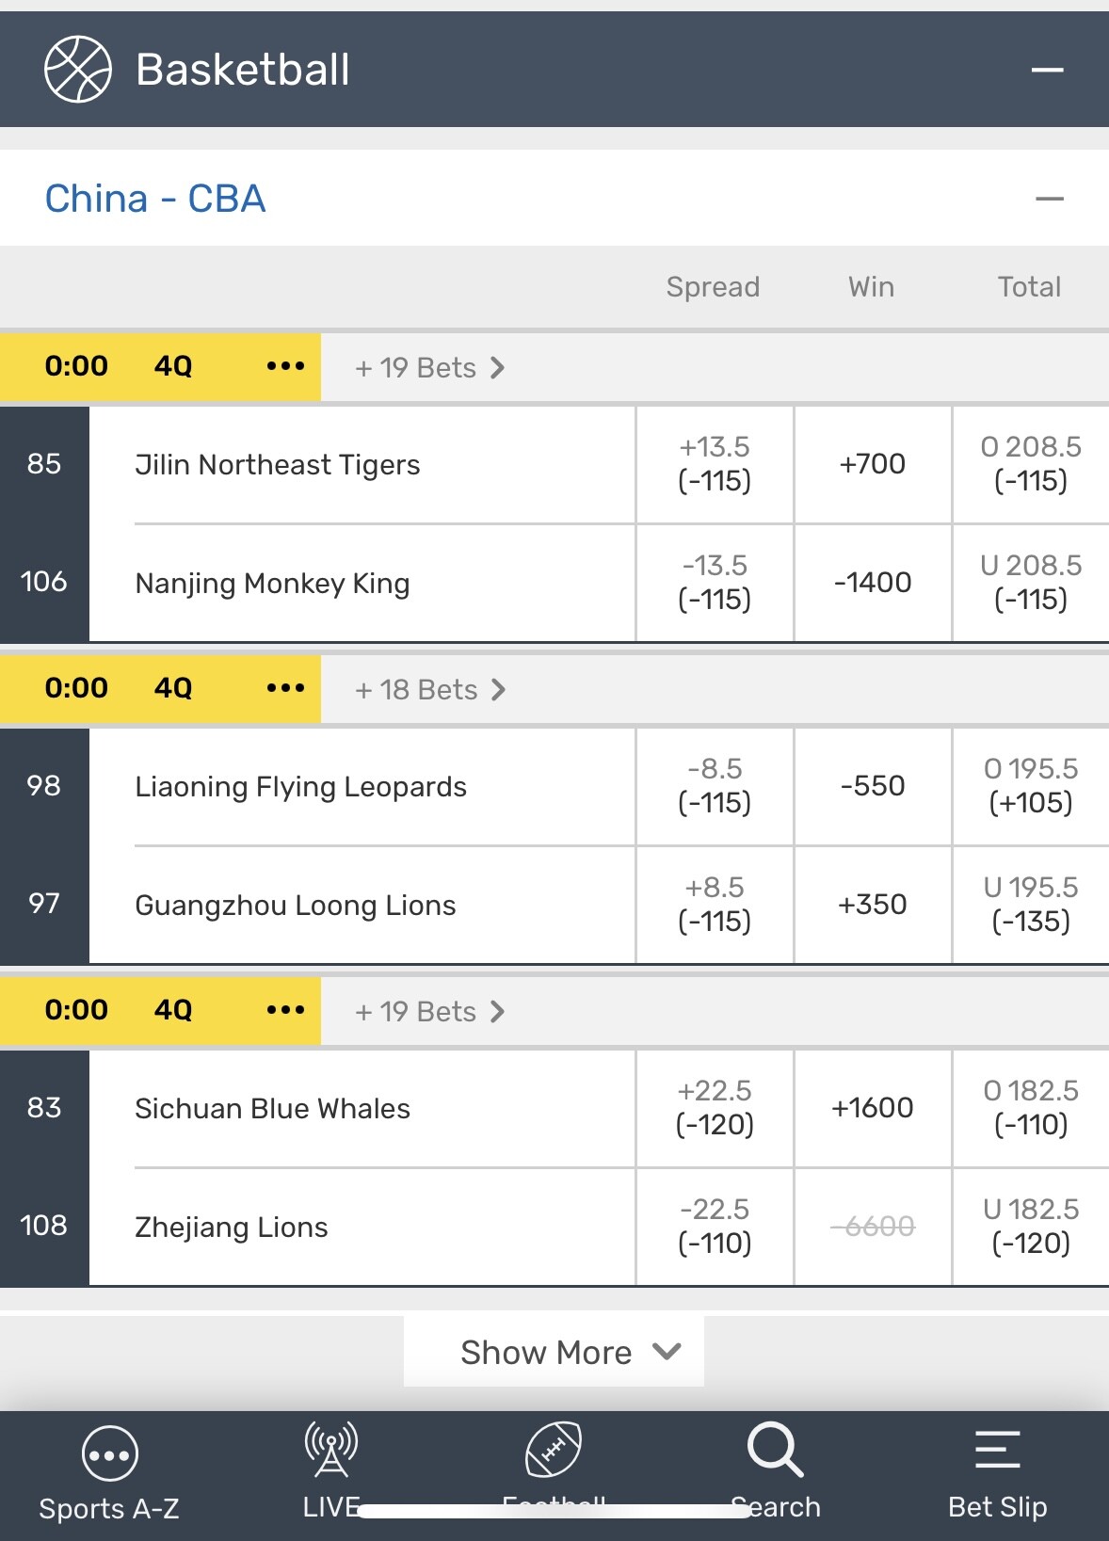The width and height of the screenshot is (1109, 1541).
Task: Select Jilin Northeast Tigers +700 win odds
Action: click(x=873, y=464)
